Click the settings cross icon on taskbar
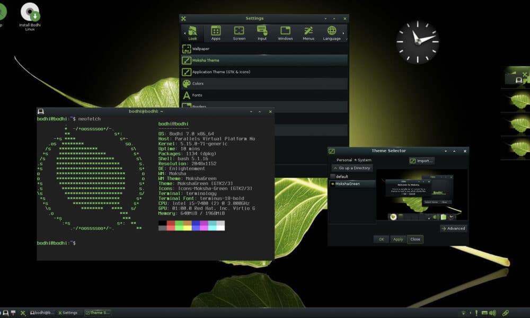 23,313
